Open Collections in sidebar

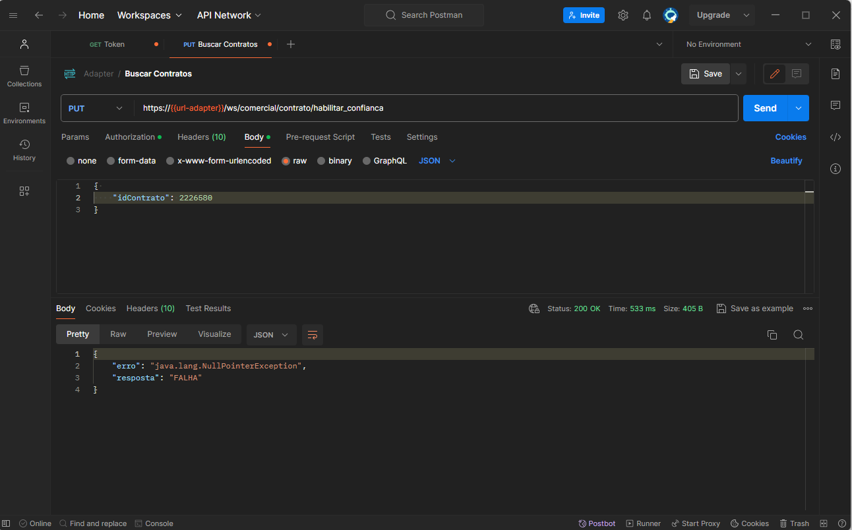pos(24,76)
